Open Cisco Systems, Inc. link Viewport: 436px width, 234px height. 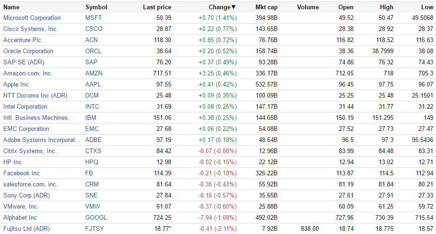[31, 29]
